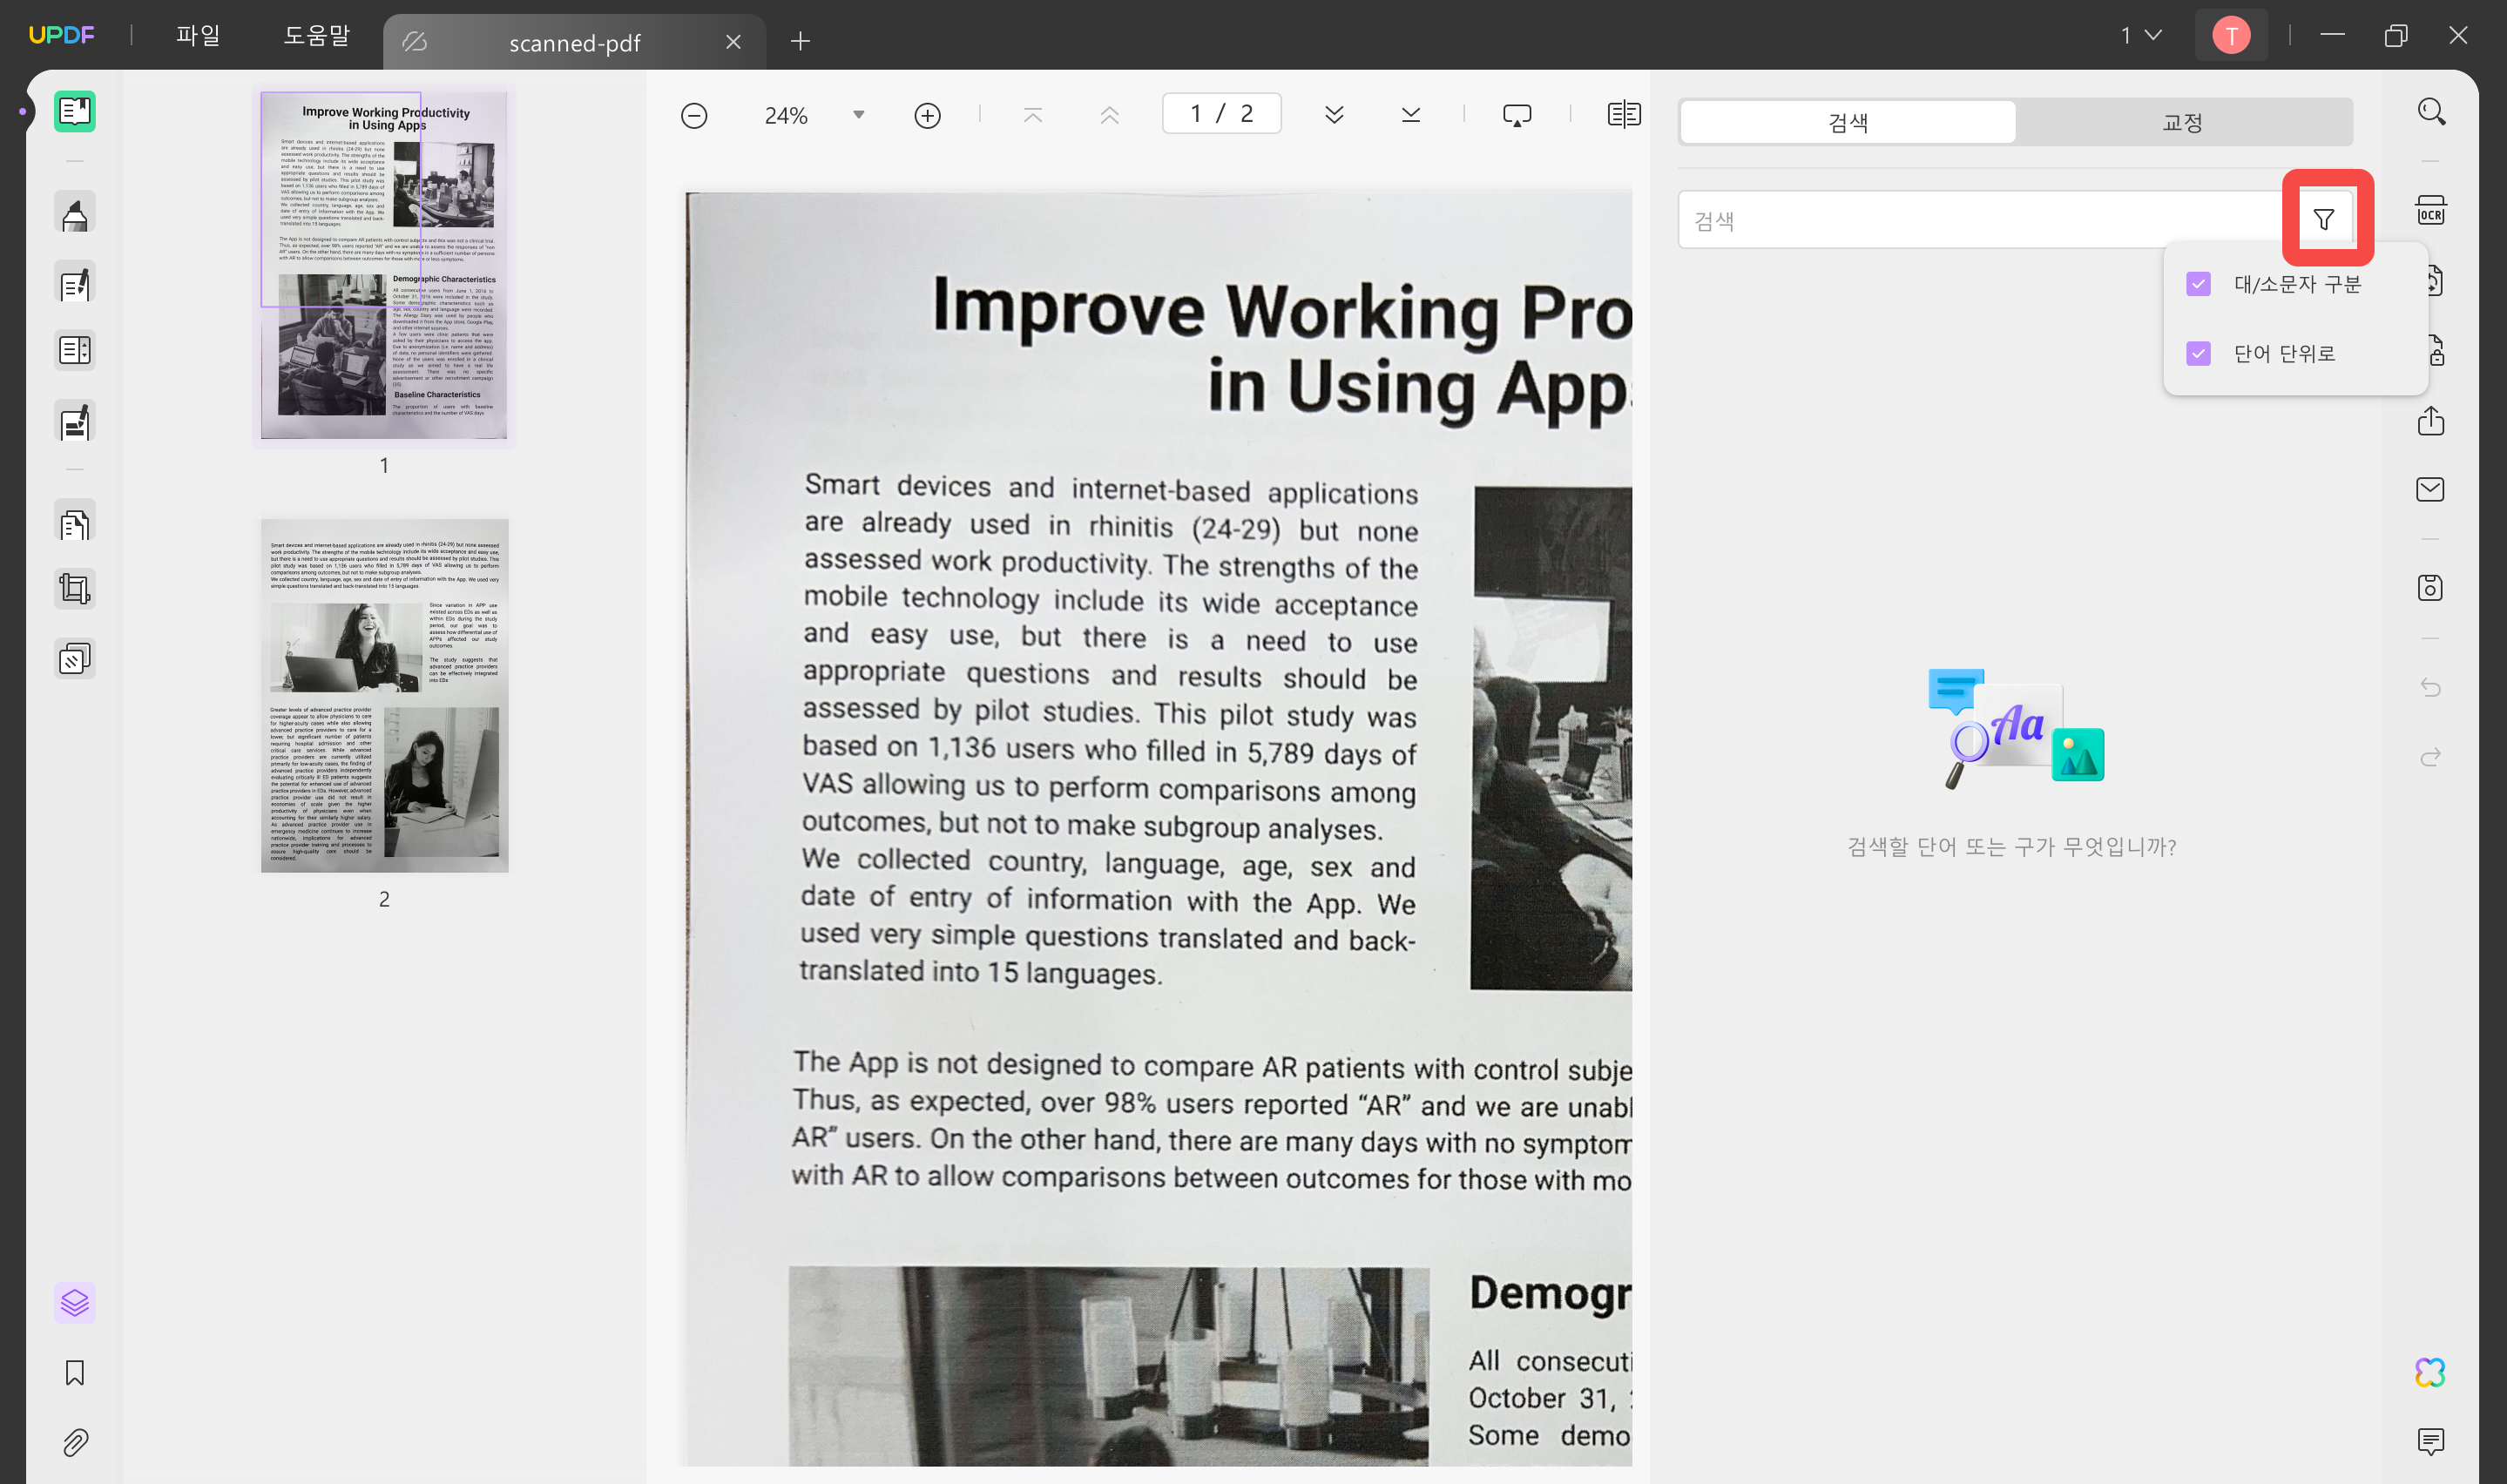The height and width of the screenshot is (1484, 2507).
Task: Open the layers panel icon
Action: 75,1302
